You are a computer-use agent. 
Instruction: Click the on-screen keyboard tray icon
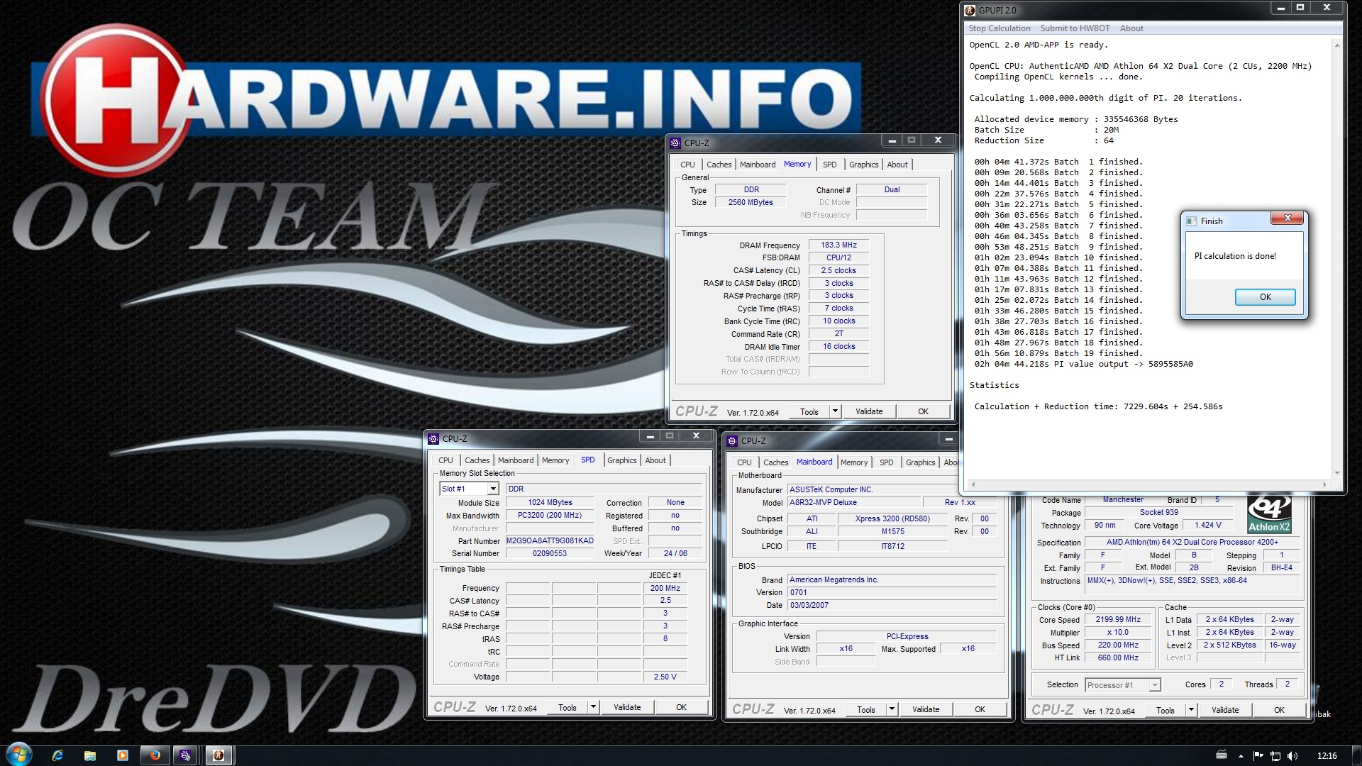pyautogui.click(x=1222, y=755)
